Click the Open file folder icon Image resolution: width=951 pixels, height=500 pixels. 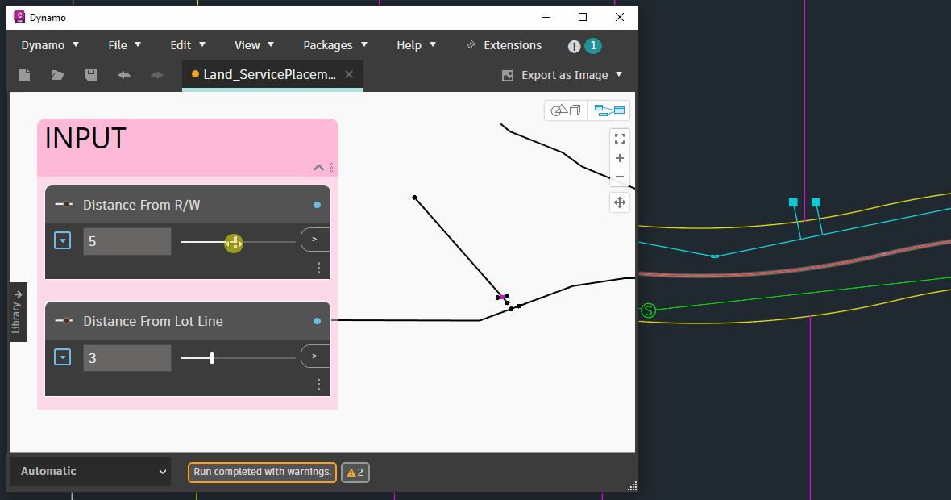58,75
